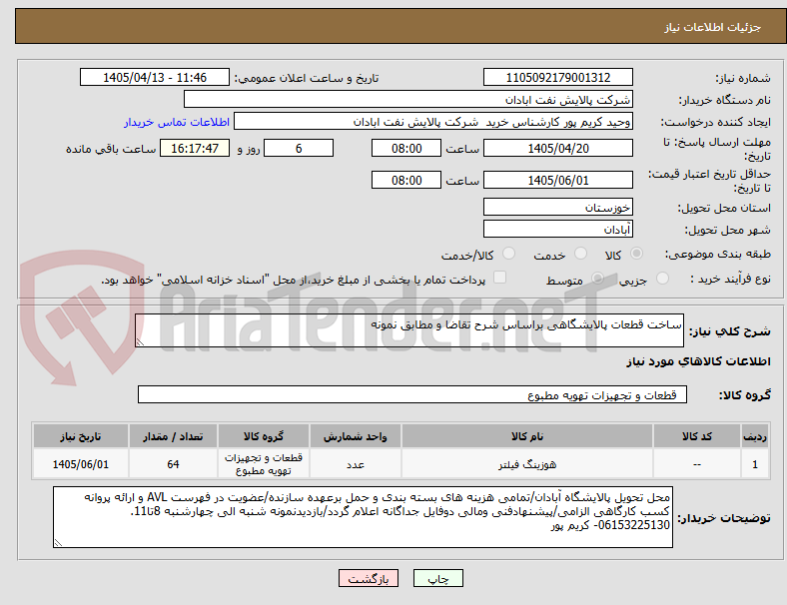The height and width of the screenshot is (605, 787).
Task: Click the price validity time field next to 1405/06/01
Action: click(x=406, y=180)
